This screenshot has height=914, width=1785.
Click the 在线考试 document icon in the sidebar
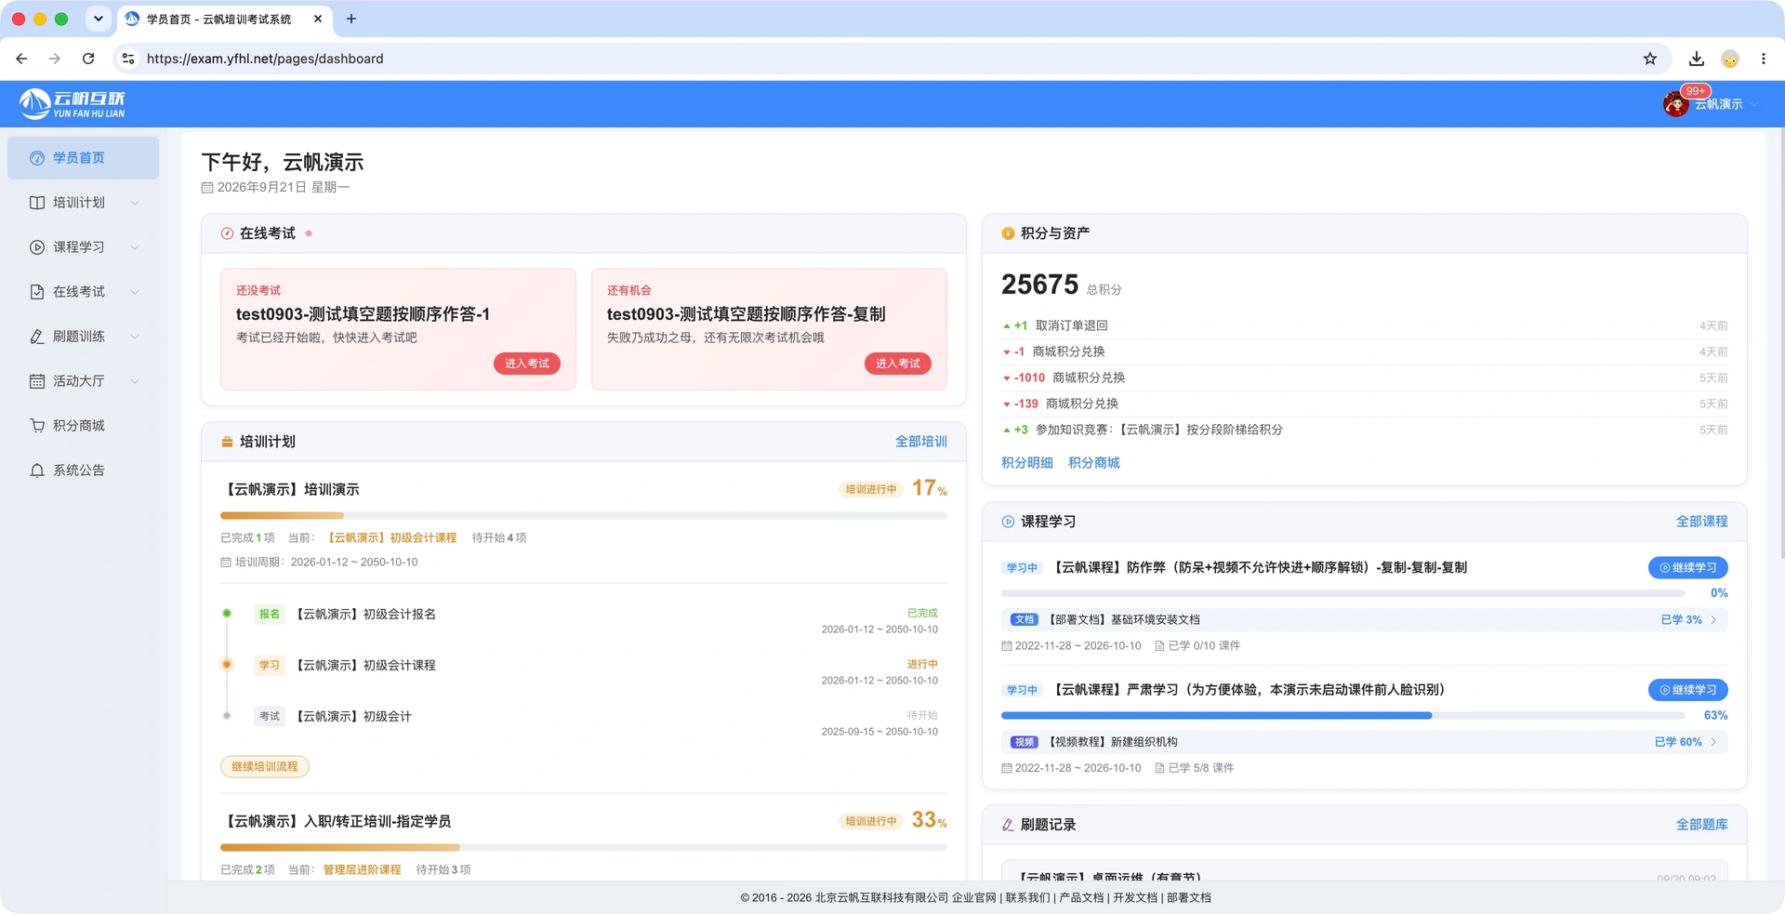tap(37, 292)
